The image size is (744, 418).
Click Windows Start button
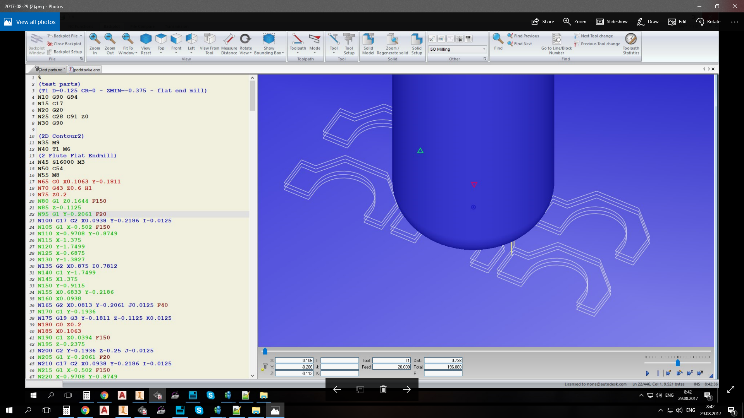tap(9, 410)
